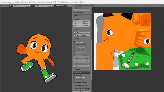The width and height of the screenshot is (164, 92).
Task: Toggle the Relationship Lines checkbox
Action: [74, 52]
